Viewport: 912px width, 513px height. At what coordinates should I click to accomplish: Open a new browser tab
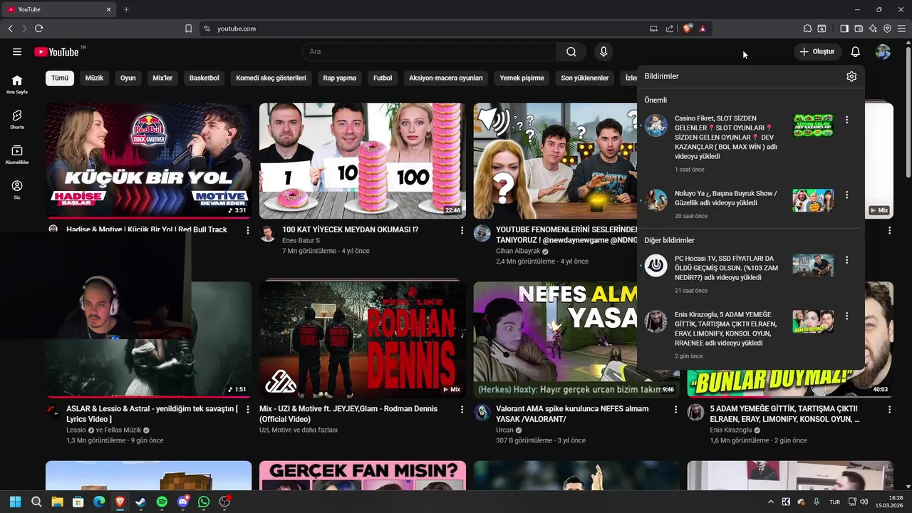pyautogui.click(x=126, y=9)
